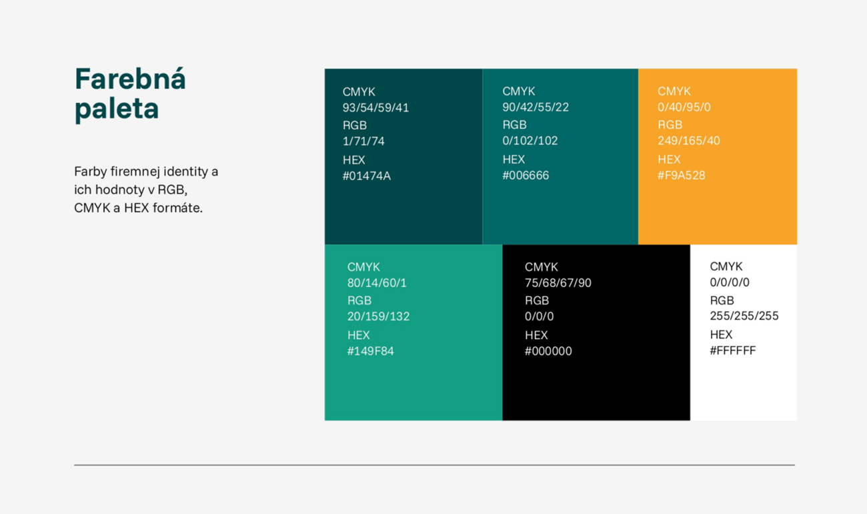Select the teal swatch labeled #006666
Viewport: 867px width, 514px height.
click(x=560, y=156)
